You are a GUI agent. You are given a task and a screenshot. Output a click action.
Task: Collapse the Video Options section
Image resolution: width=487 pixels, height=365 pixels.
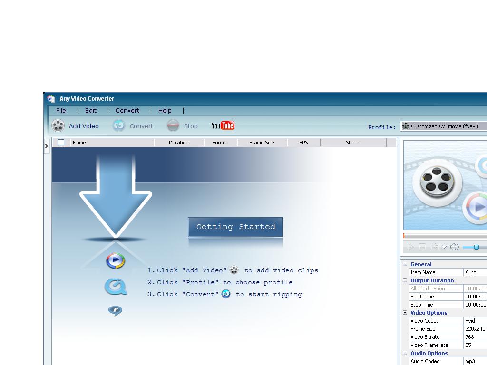coord(405,313)
